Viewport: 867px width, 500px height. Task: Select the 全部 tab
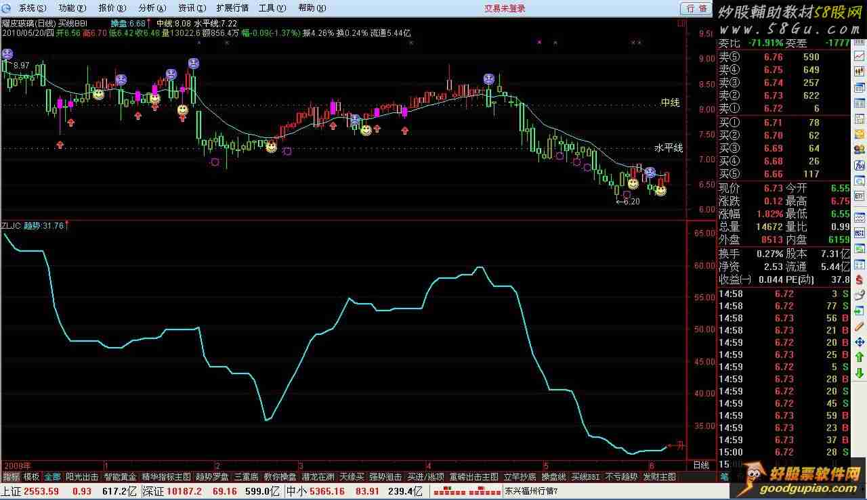[53, 476]
